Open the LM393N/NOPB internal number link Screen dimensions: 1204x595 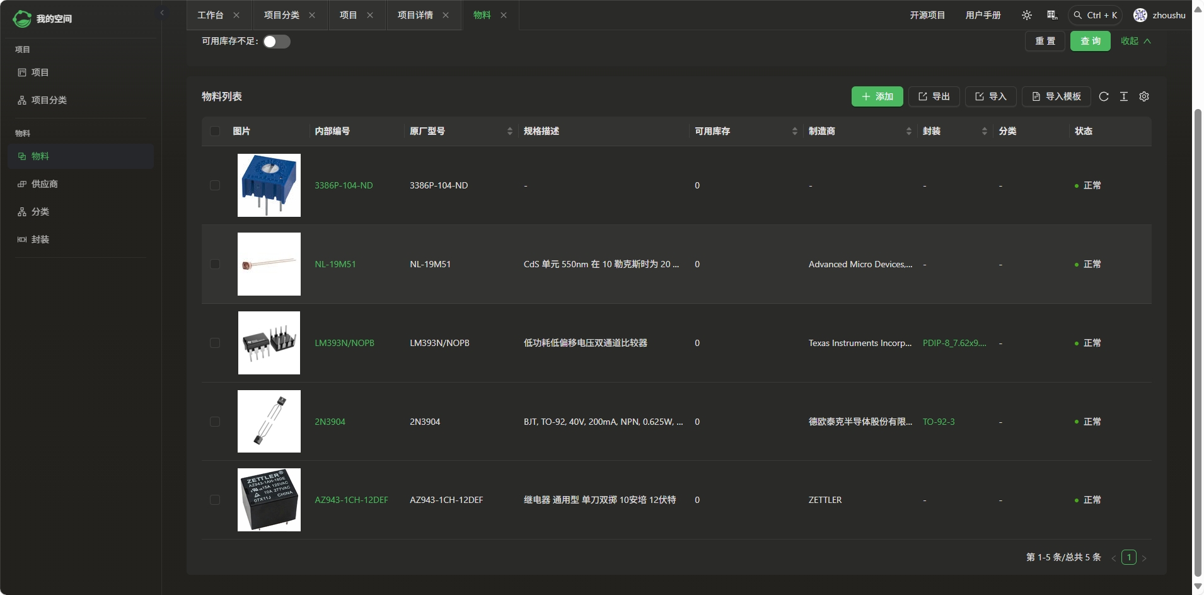(344, 343)
